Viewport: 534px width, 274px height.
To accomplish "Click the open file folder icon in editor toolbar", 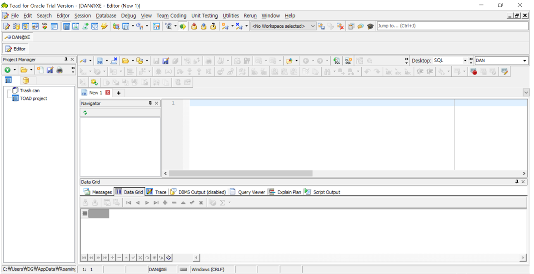I will pyautogui.click(x=126, y=61).
